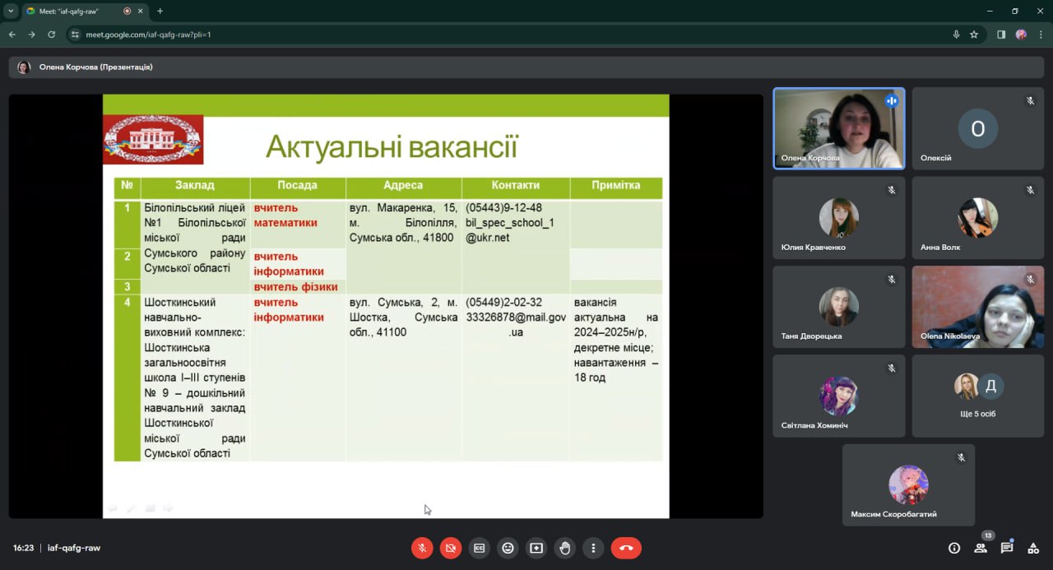1053x570 pixels.
Task: Select the Таня Дворецька participant tile
Action: click(x=839, y=306)
